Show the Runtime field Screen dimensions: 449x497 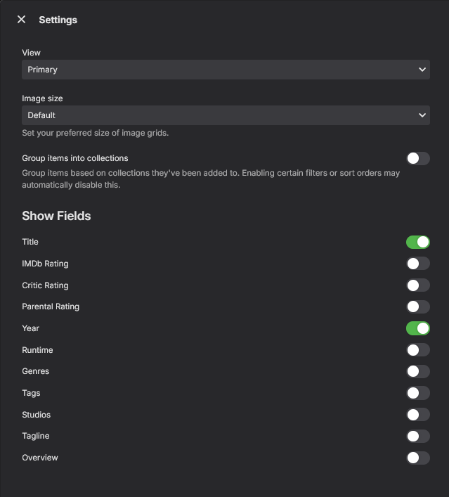click(x=417, y=350)
